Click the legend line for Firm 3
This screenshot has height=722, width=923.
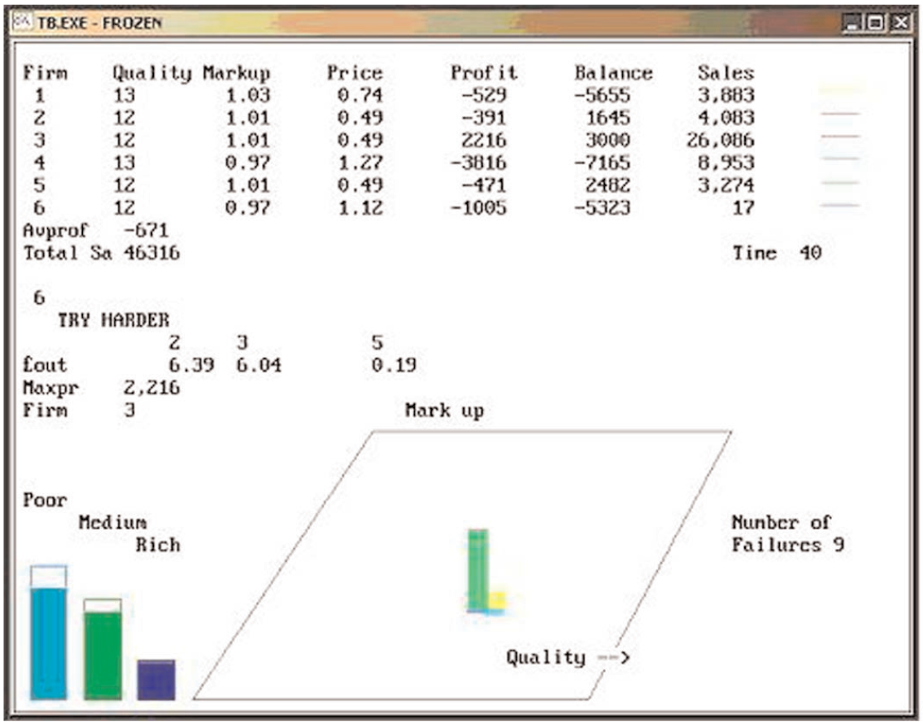843,136
